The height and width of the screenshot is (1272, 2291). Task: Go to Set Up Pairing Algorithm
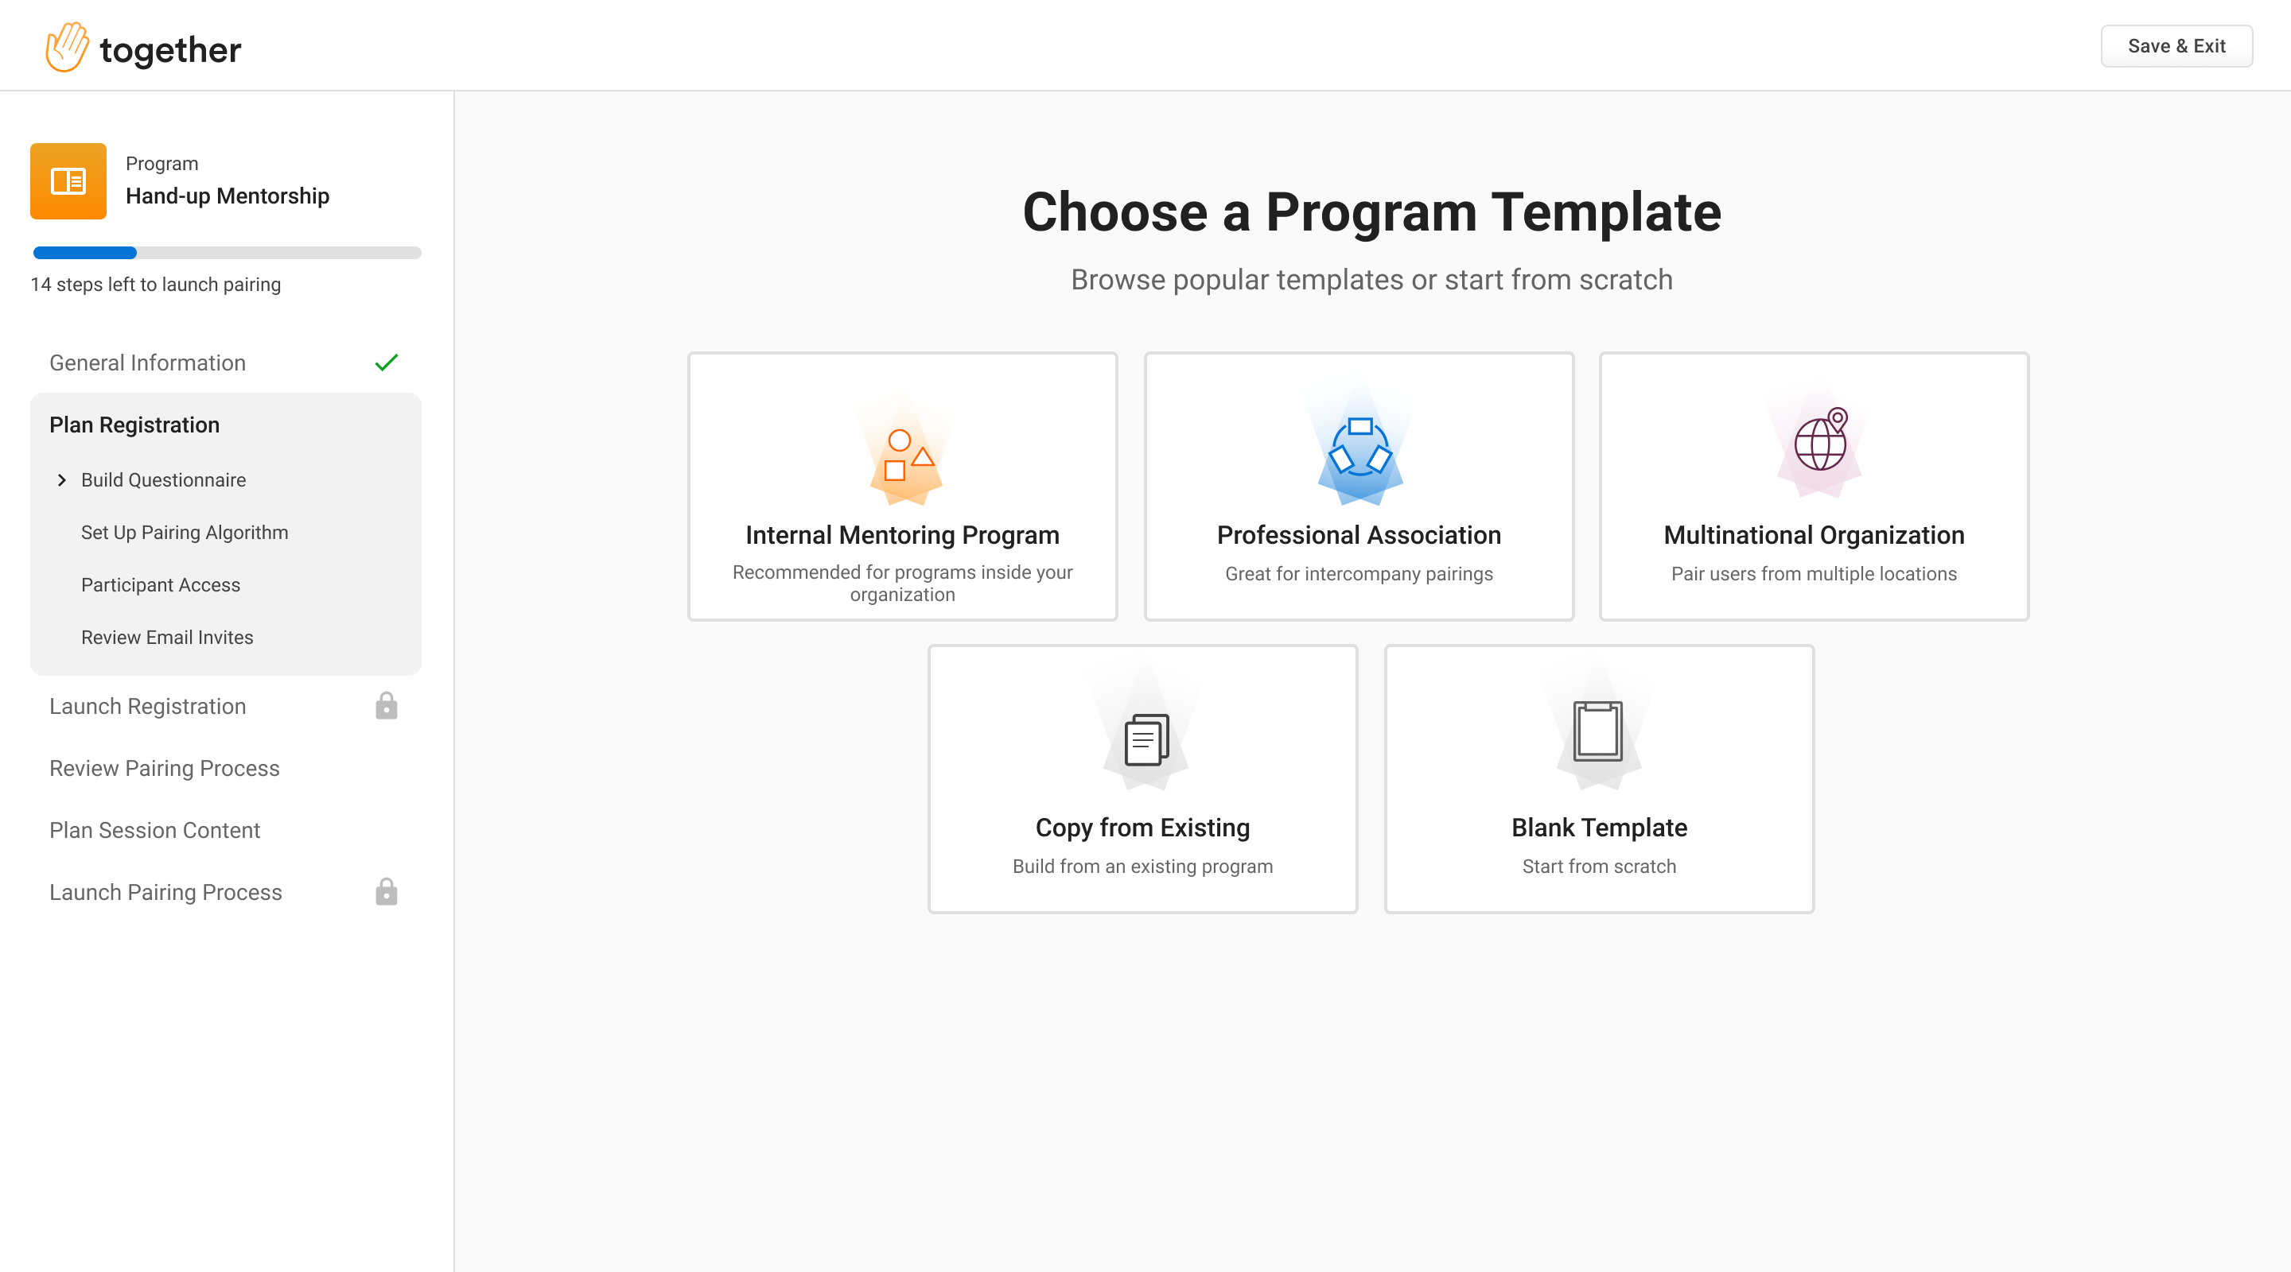point(184,532)
